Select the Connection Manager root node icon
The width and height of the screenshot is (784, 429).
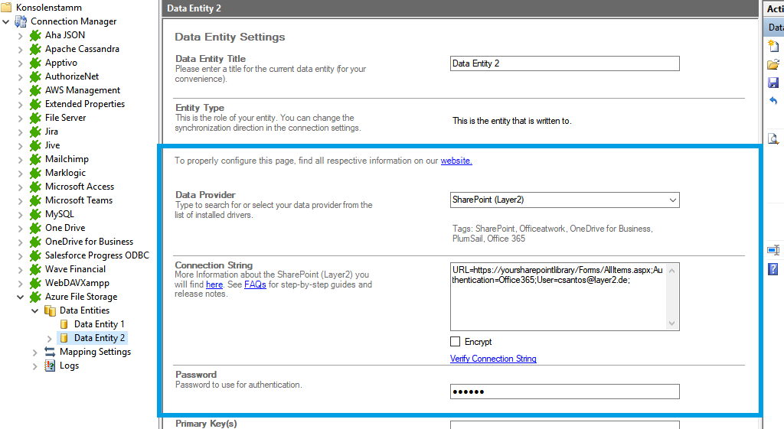(x=21, y=21)
